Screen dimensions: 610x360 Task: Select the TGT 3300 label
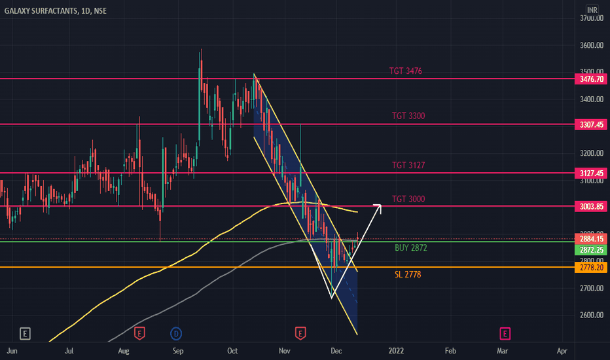[x=408, y=116]
